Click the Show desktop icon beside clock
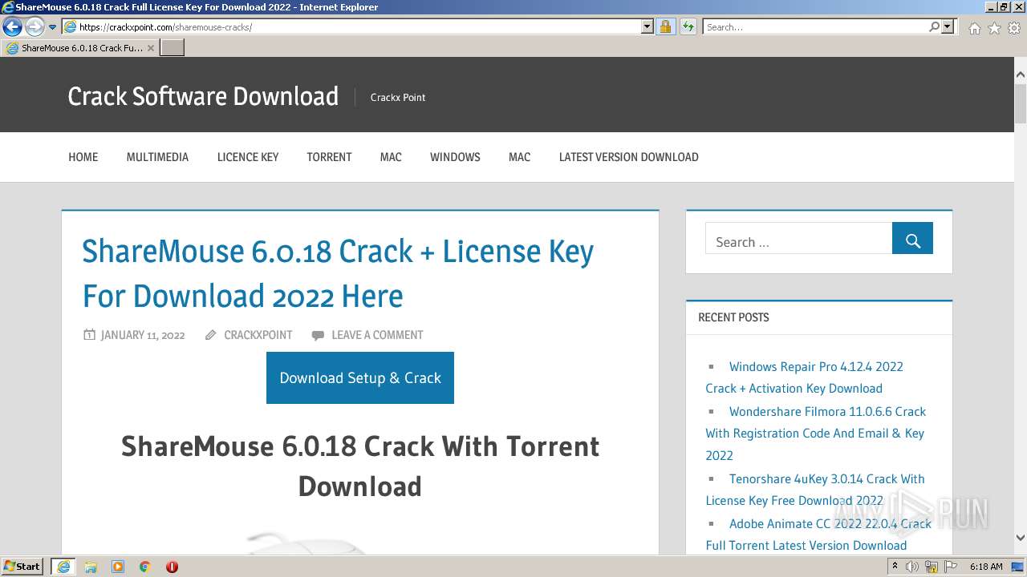Screen dimensions: 1027x577 (1018, 567)
